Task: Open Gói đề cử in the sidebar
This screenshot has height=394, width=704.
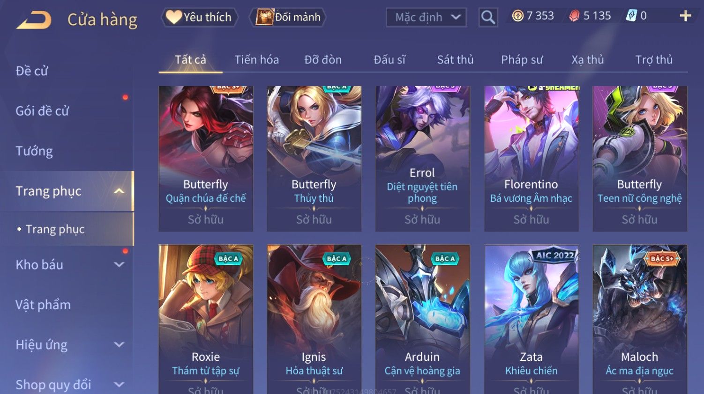Action: click(42, 111)
